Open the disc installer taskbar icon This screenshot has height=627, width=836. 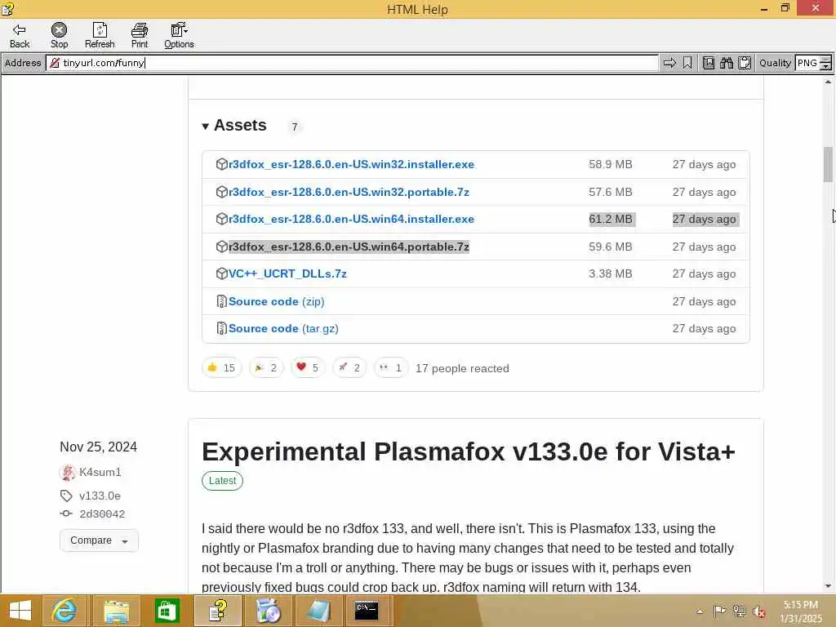click(x=268, y=611)
